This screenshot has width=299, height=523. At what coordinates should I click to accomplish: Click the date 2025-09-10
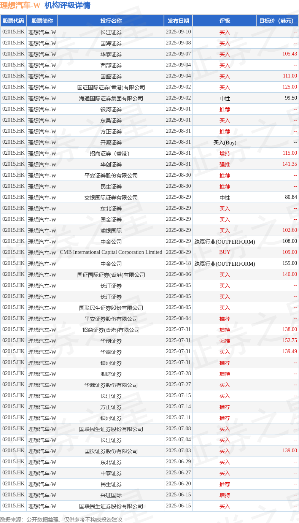click(178, 32)
